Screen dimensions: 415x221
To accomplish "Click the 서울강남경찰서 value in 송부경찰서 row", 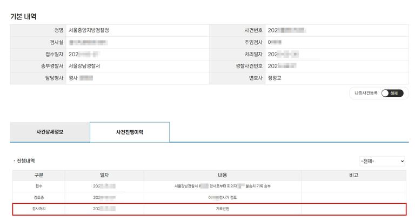I will (x=88, y=66).
